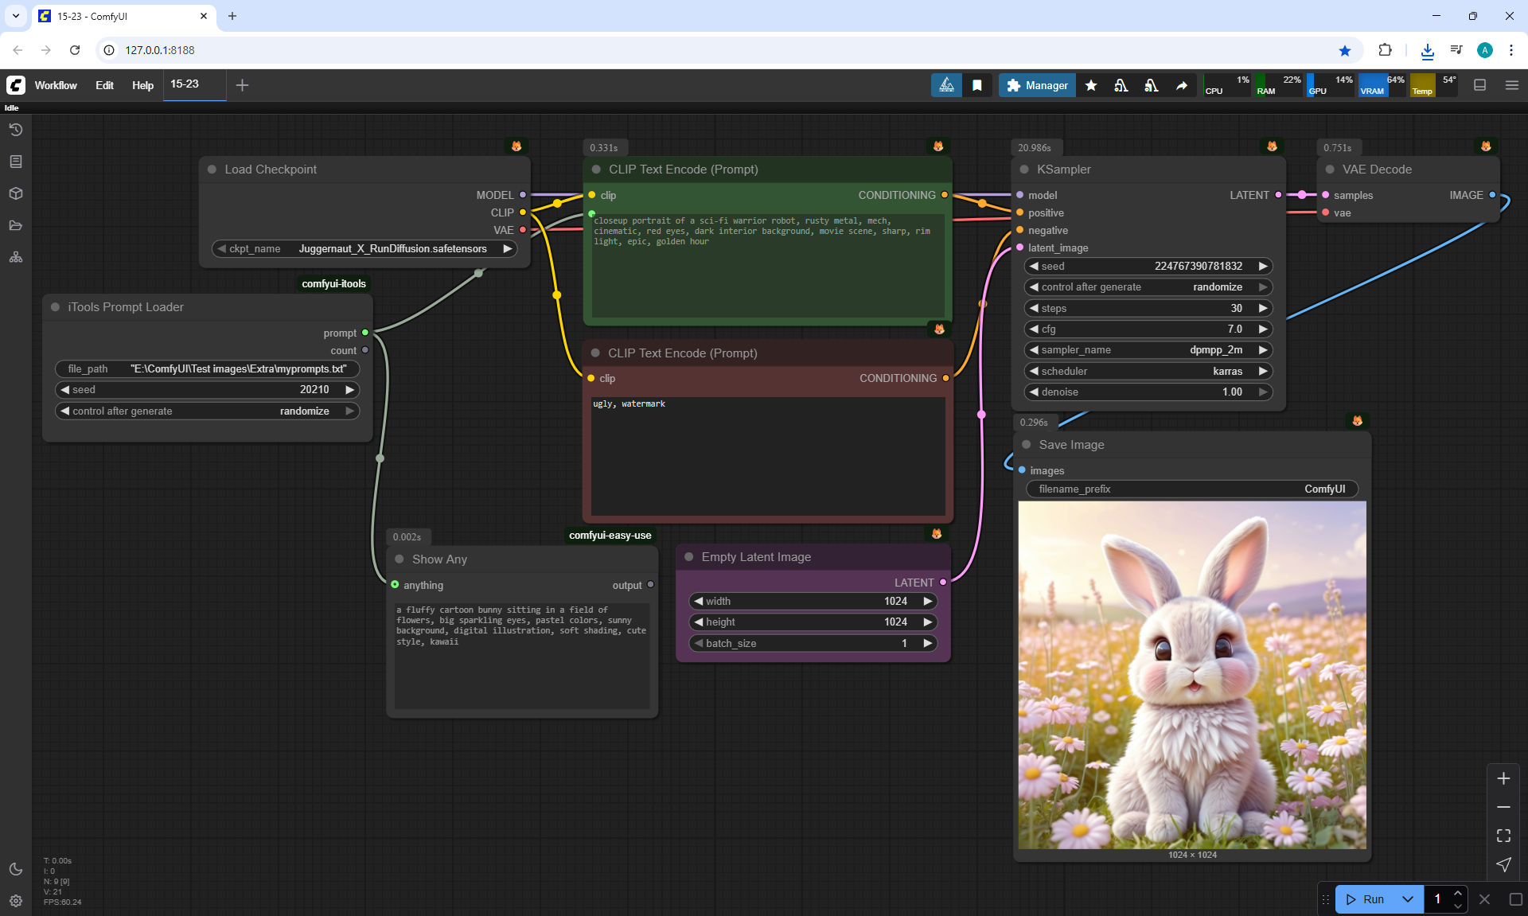Open settings gear in the sidebar
Image resolution: width=1528 pixels, height=916 pixels.
[16, 901]
